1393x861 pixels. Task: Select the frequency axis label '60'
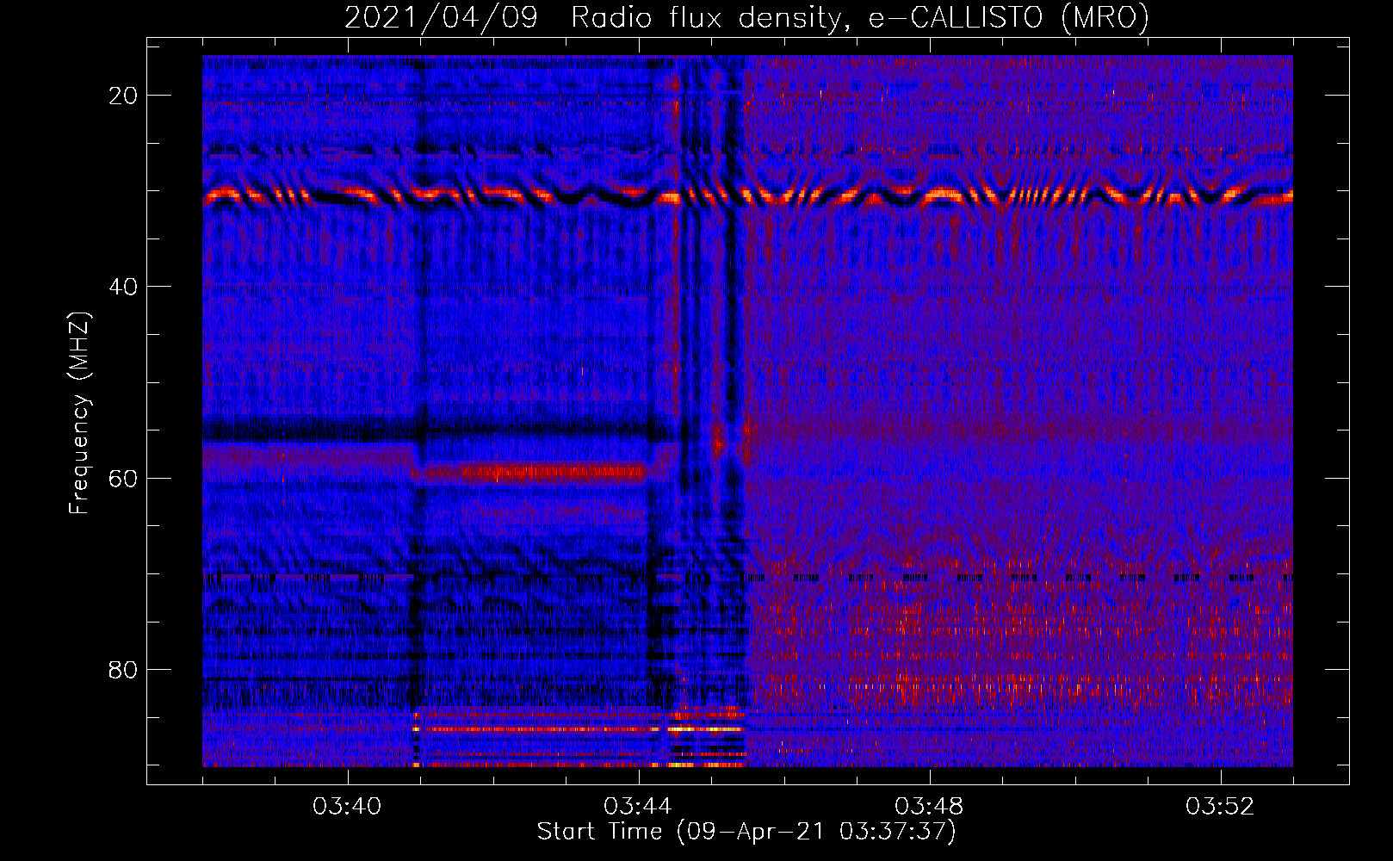(123, 478)
